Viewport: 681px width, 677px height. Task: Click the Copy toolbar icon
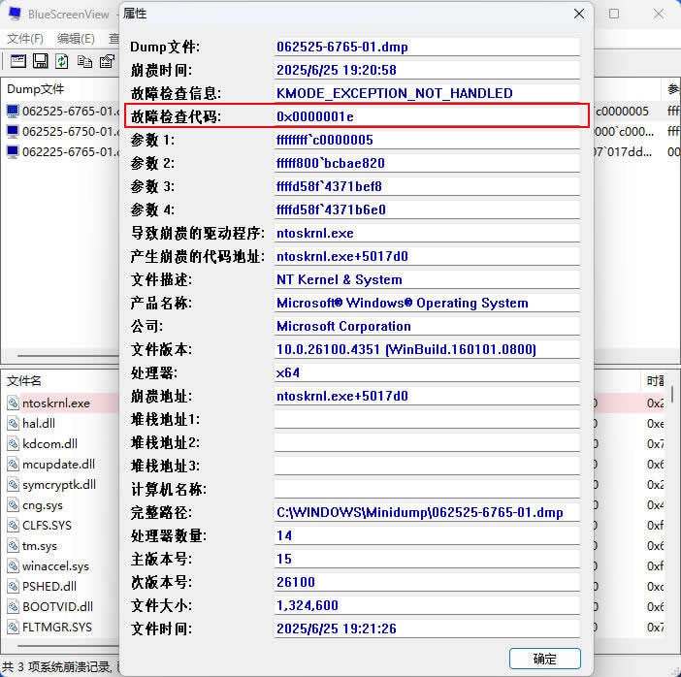click(x=84, y=61)
